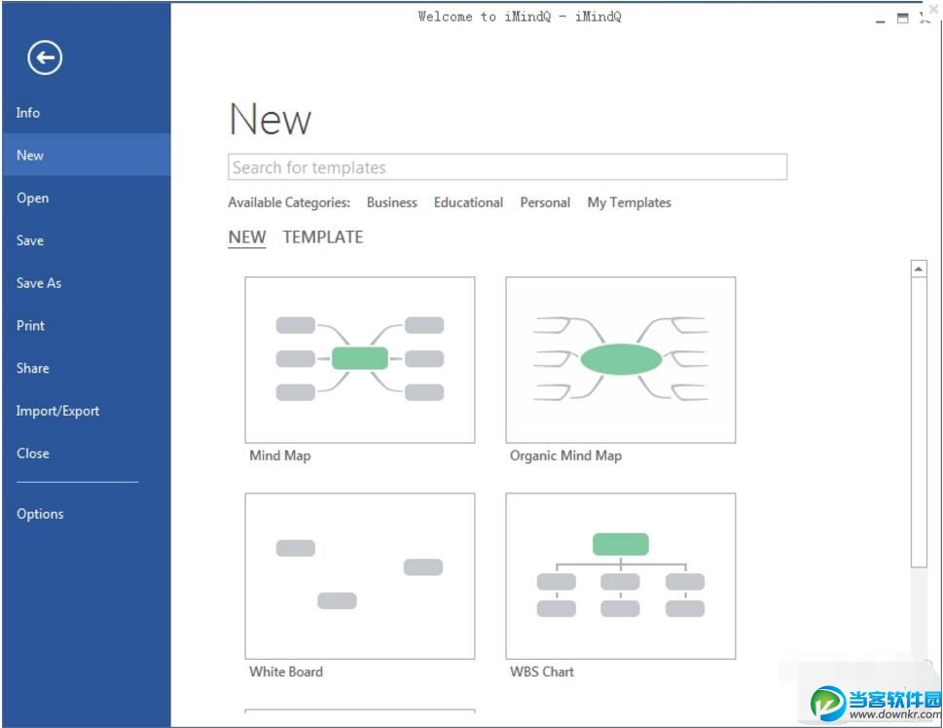Viewport: 943px width, 728px height.
Task: Show the My Templates category
Action: [629, 202]
